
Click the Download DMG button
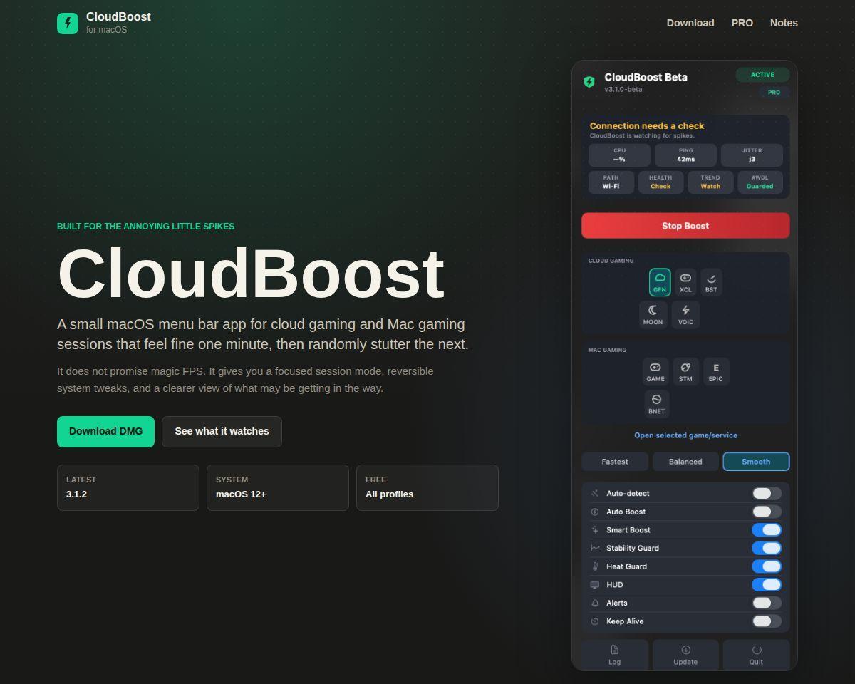(105, 432)
